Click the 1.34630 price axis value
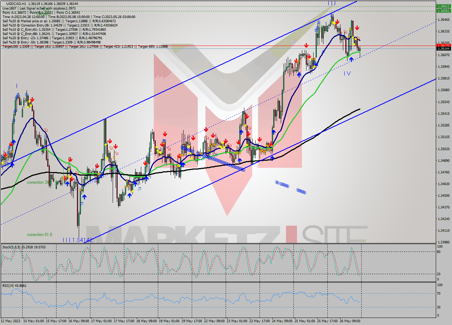Image resolution: width=452 pixels, height=325 pixels. (x=443, y=184)
